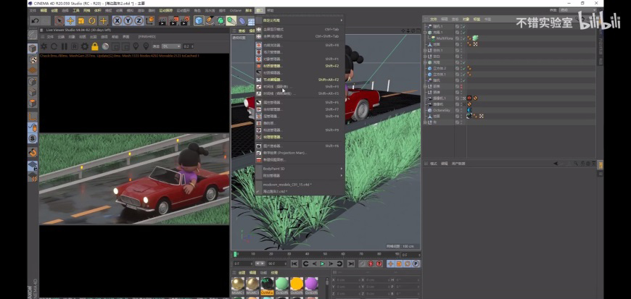Click the Undo arrow icon

tap(35, 21)
